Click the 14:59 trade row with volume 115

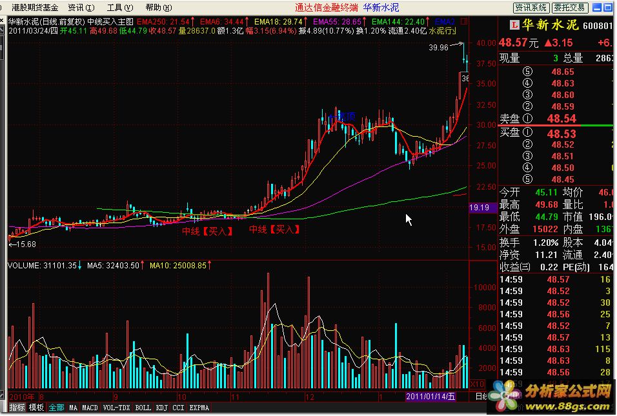point(555,349)
